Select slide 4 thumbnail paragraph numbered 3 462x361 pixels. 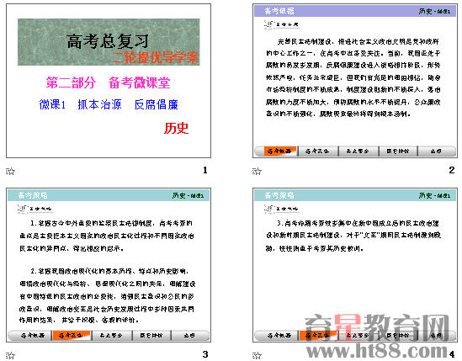pos(353,236)
